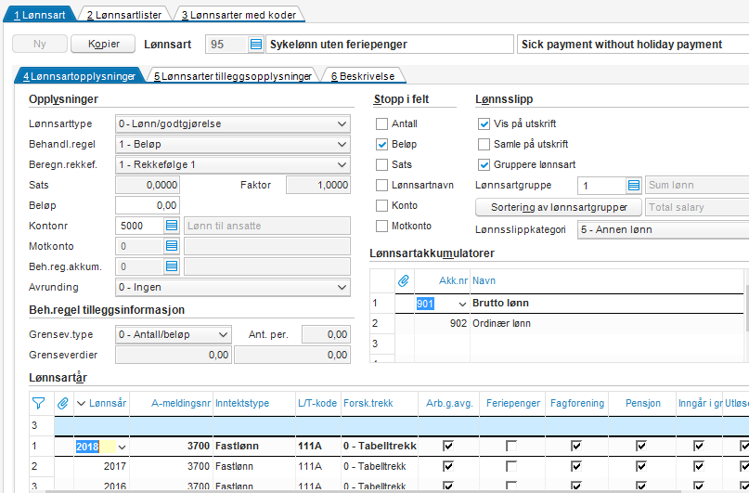Screen dimensions: 749x493
Task: Click the Beløp amount field
Action: pos(148,205)
